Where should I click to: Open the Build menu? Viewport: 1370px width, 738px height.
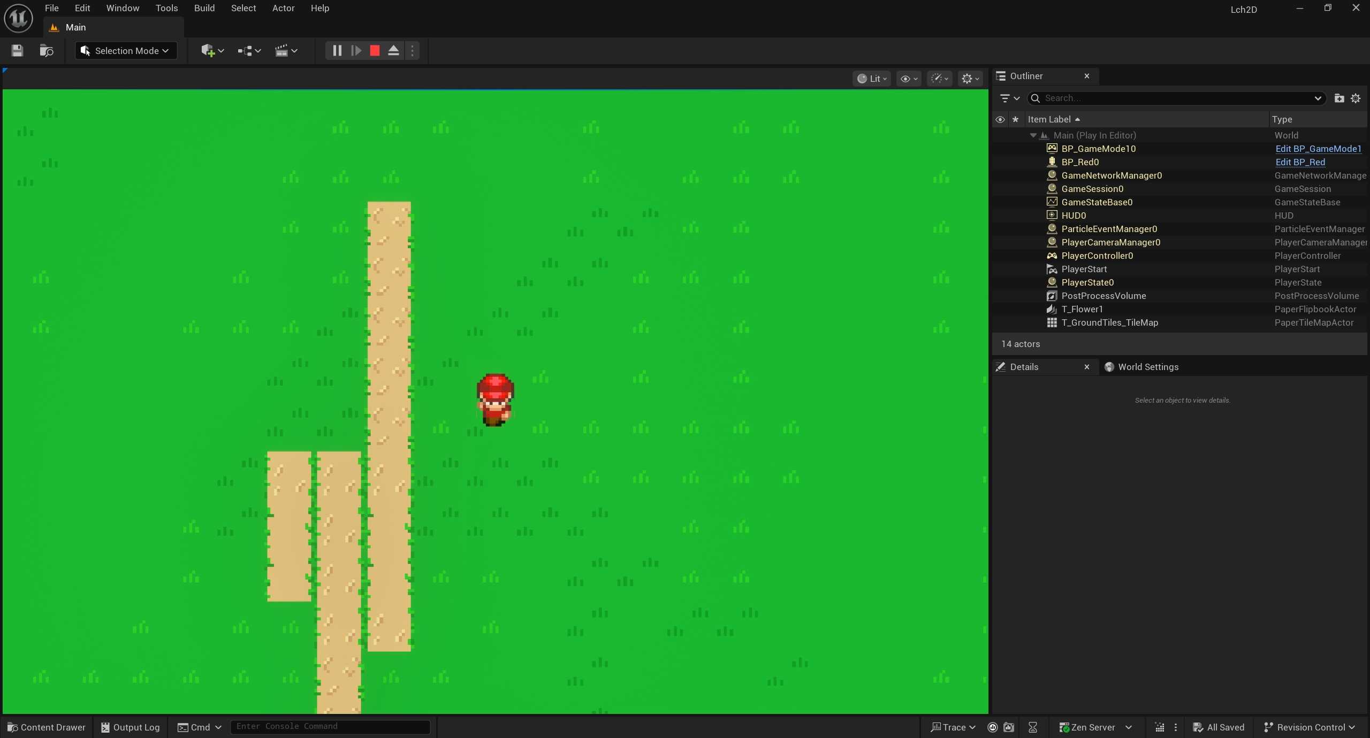coord(204,8)
